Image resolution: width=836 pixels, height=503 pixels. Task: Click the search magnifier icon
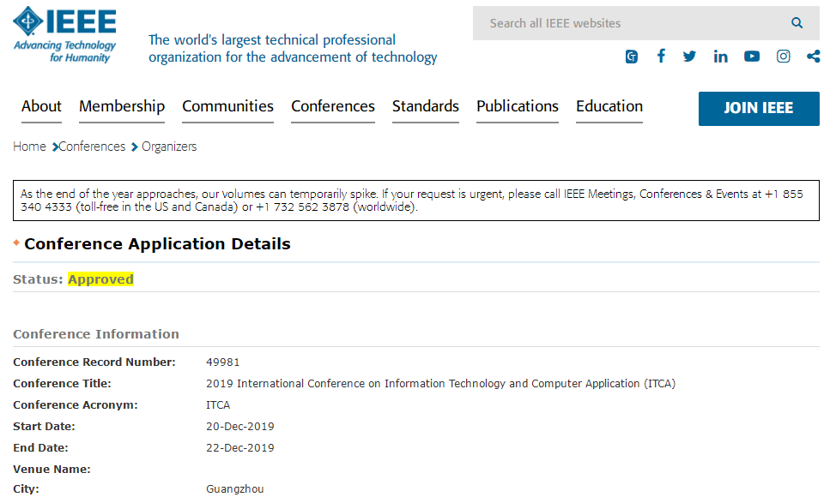click(797, 23)
